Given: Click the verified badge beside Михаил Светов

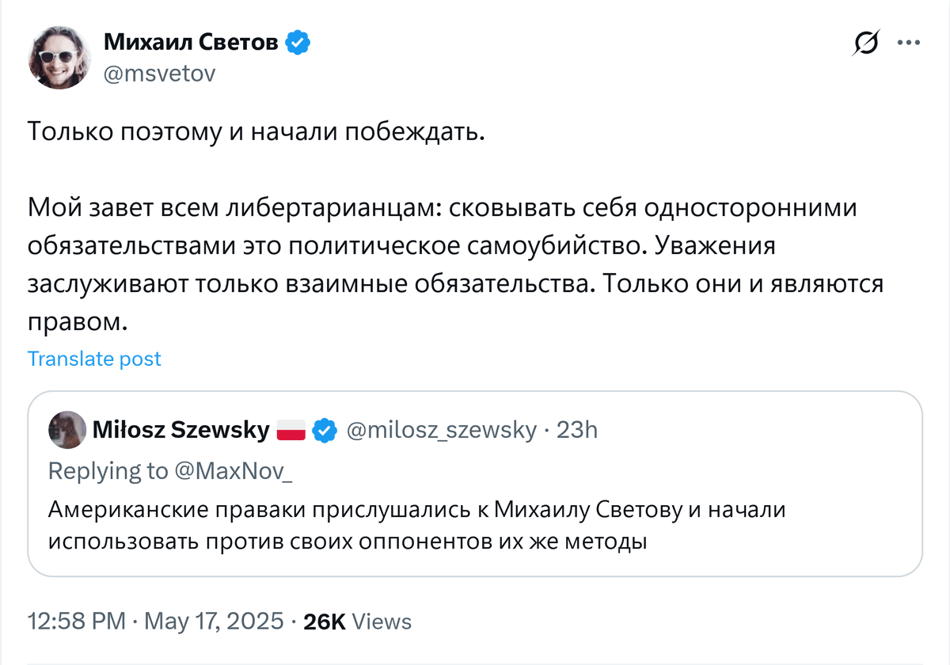Looking at the screenshot, I should pos(297,43).
